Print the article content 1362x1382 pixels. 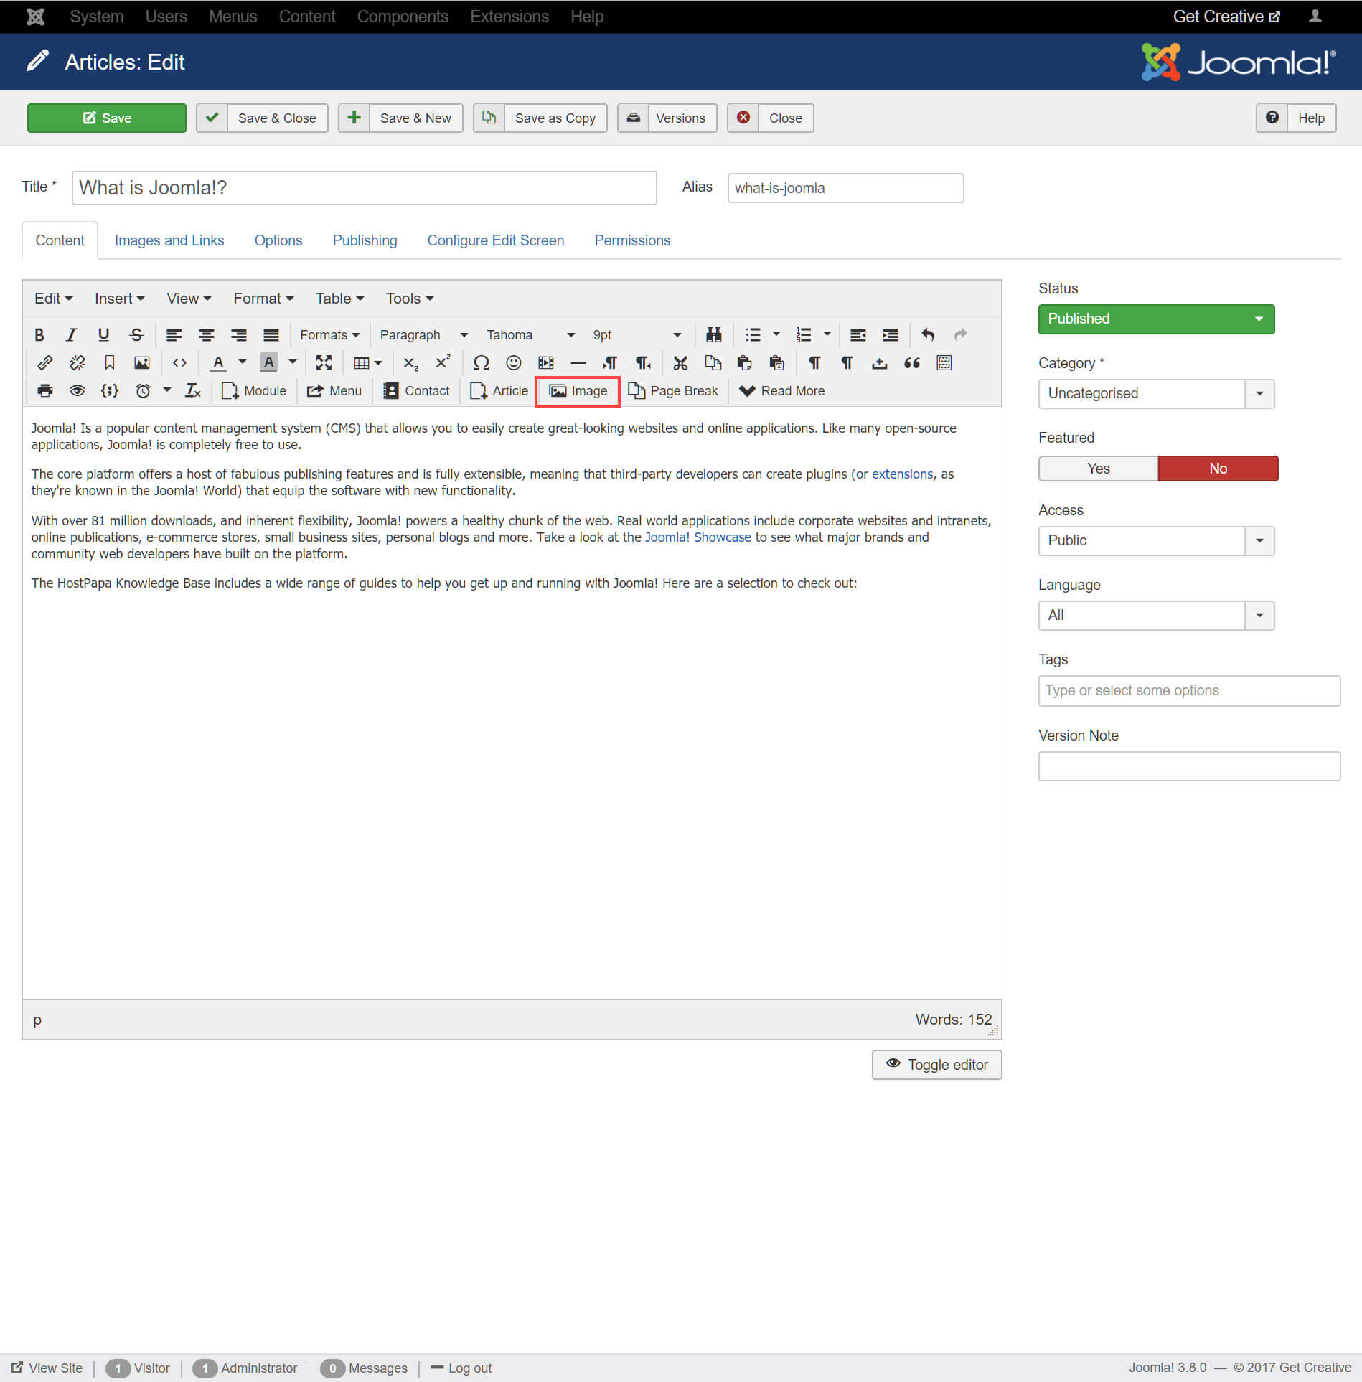(44, 391)
